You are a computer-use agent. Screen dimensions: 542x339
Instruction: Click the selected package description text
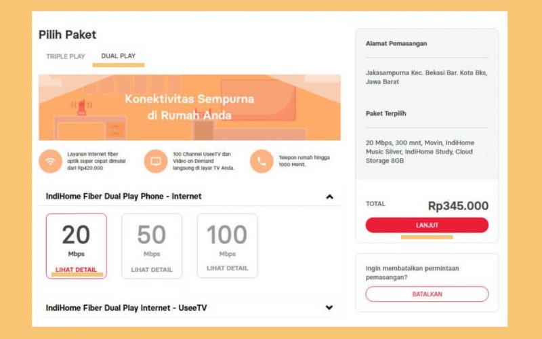[420, 151]
